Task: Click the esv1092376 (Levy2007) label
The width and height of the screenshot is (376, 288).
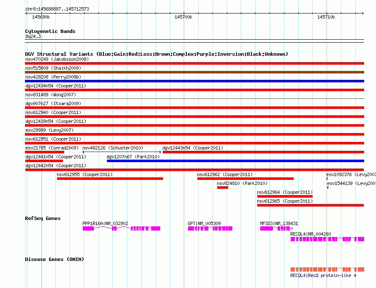Action: click(x=351, y=174)
